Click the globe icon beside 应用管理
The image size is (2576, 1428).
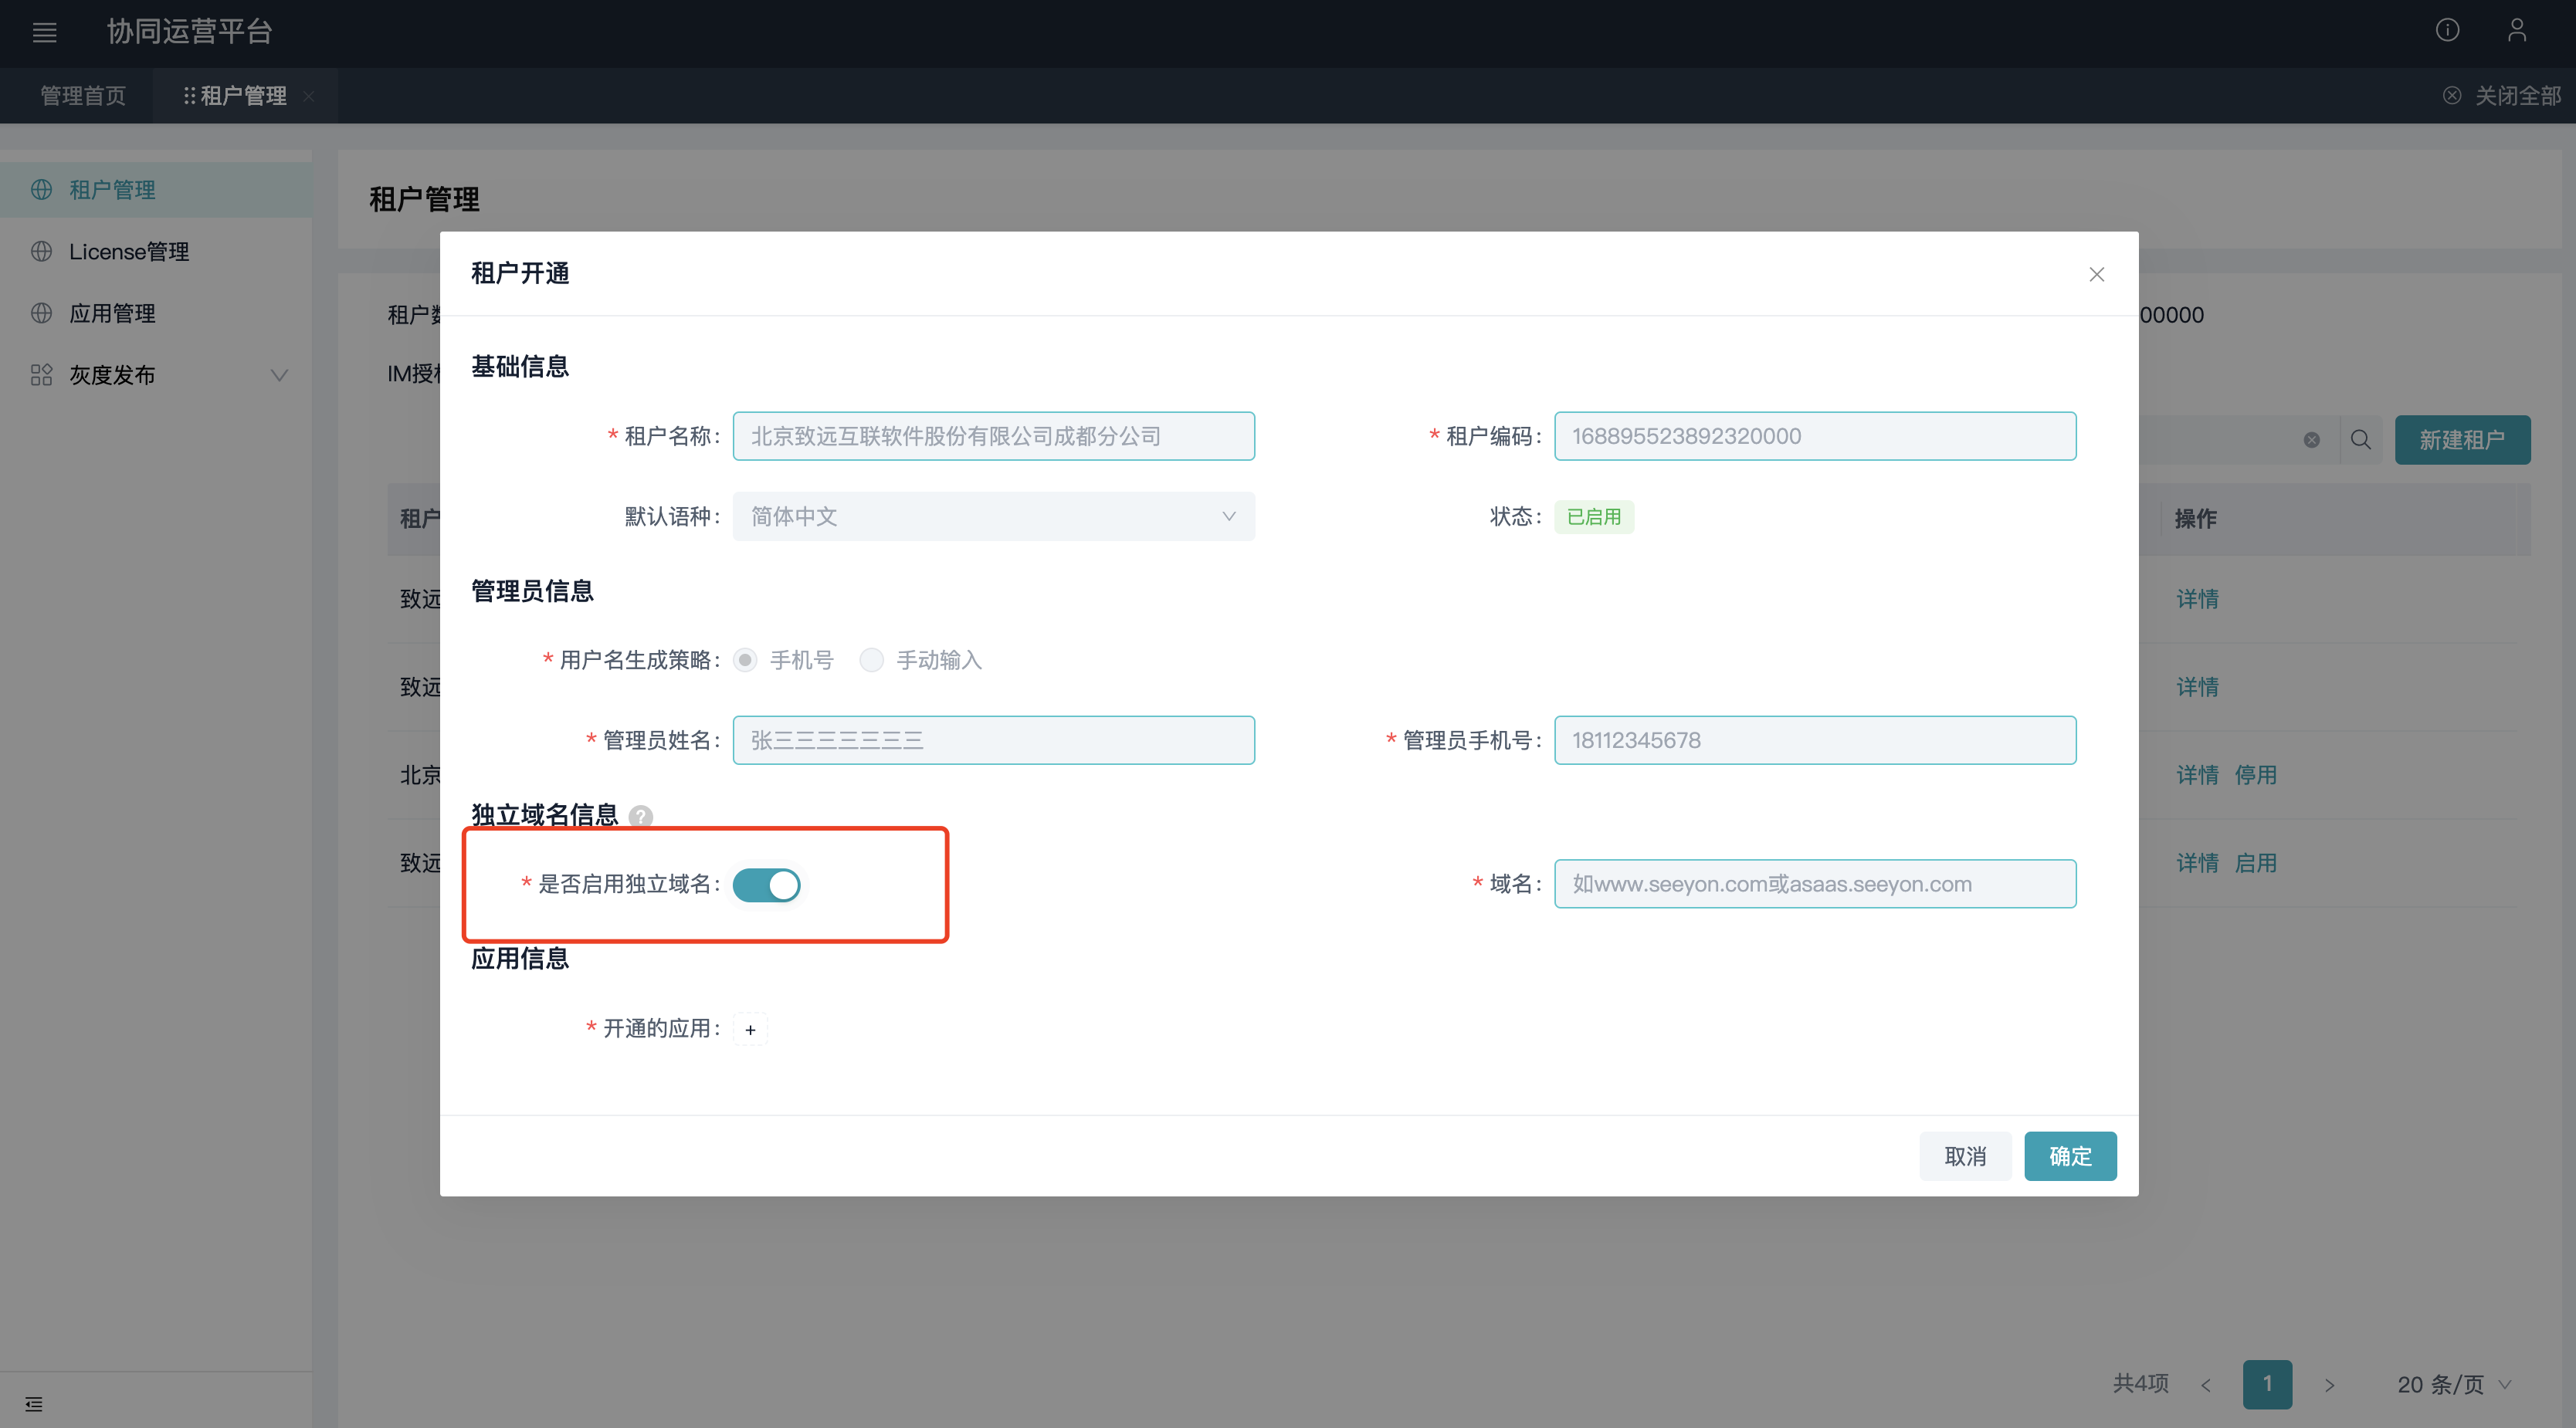tap(41, 314)
